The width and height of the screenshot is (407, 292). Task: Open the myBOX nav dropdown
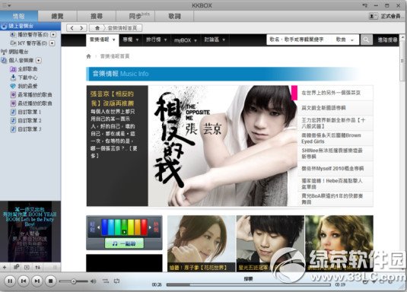(x=186, y=40)
